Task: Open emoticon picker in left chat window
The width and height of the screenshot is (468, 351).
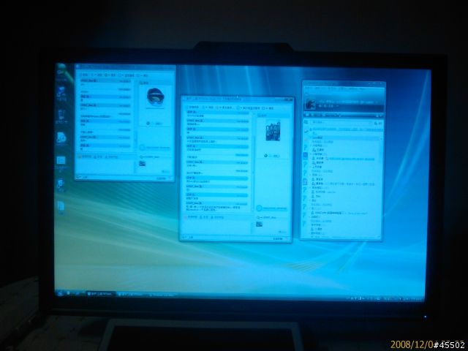Action: [80, 156]
